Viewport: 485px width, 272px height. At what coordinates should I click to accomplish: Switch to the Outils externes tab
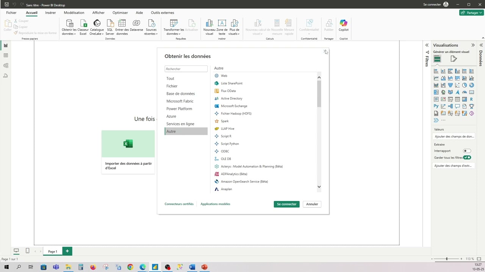click(163, 12)
